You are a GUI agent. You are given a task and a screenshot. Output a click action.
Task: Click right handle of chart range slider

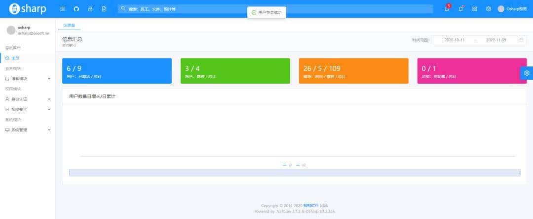pos(520,173)
